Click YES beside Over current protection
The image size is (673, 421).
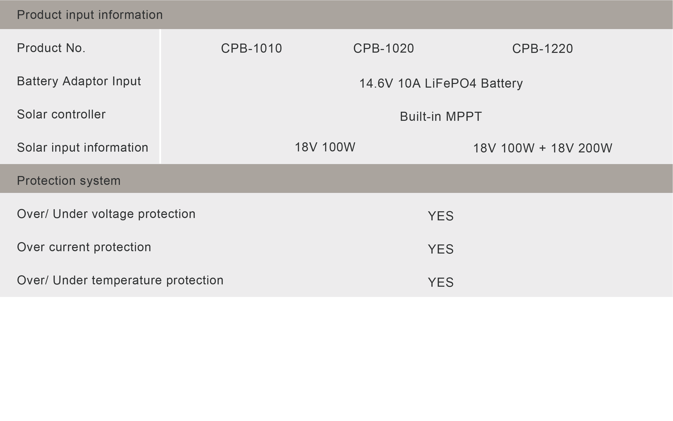[x=440, y=249]
